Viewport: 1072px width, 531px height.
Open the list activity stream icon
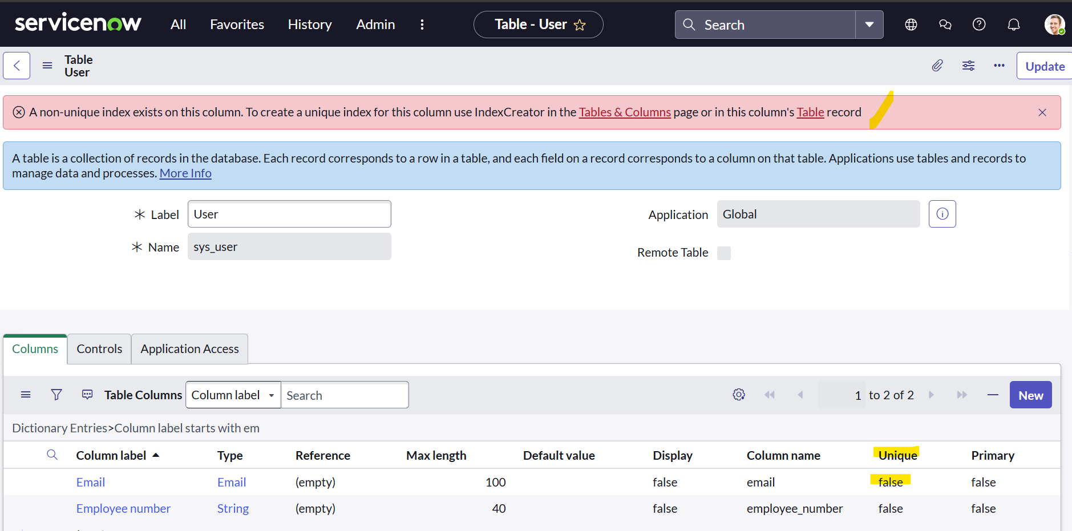point(87,395)
